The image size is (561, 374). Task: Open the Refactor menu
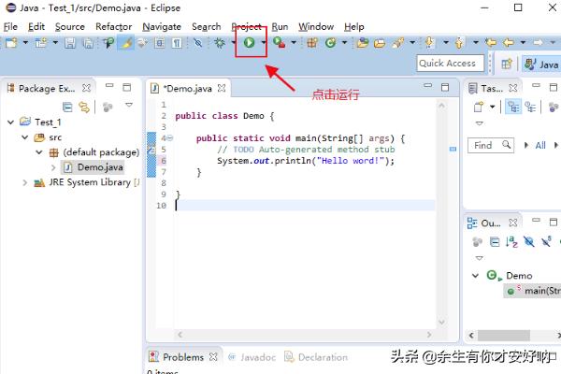click(114, 27)
